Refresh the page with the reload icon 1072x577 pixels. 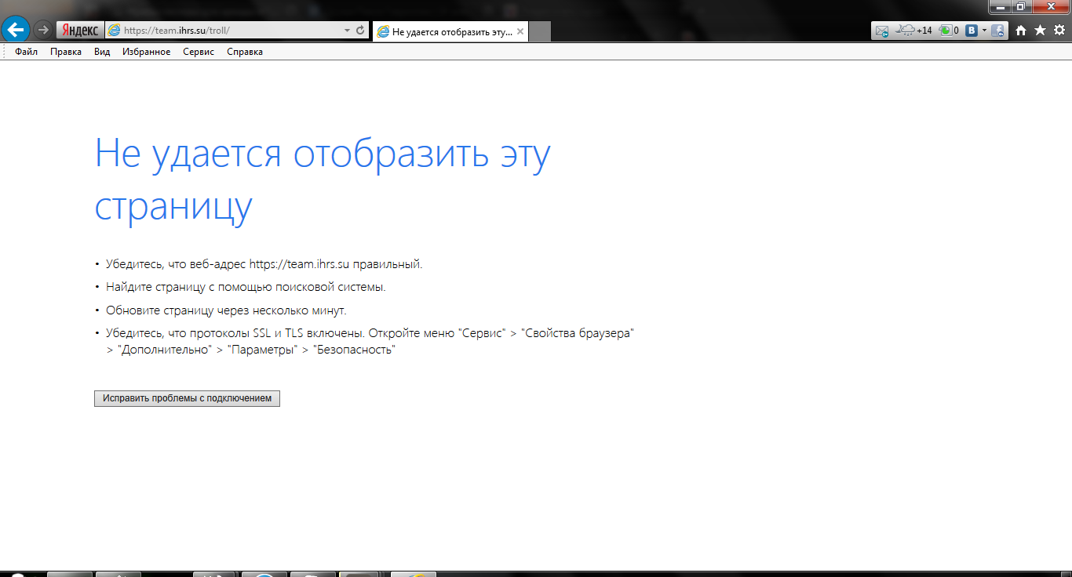360,31
